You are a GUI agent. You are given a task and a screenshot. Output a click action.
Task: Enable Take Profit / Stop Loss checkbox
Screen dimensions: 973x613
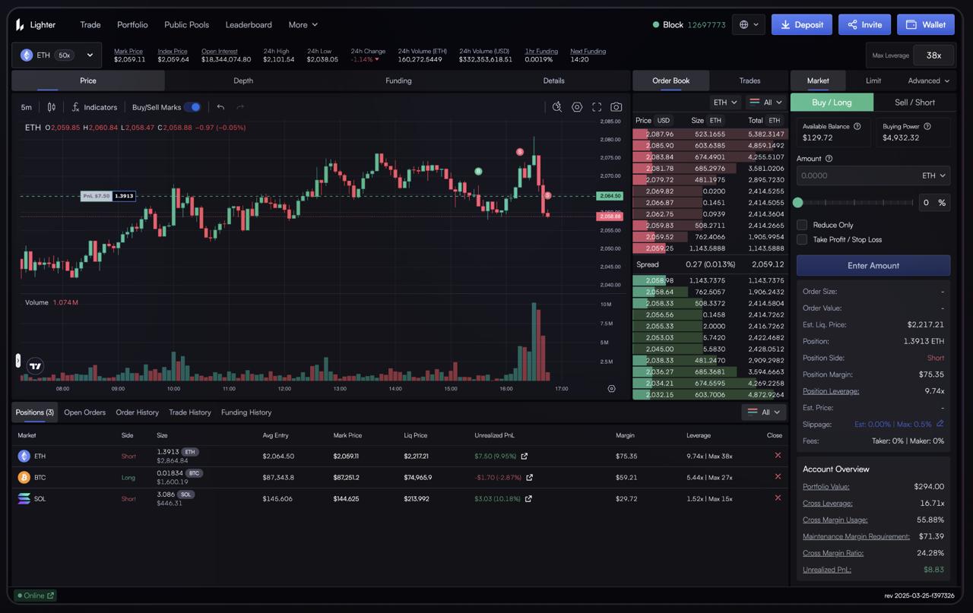[x=801, y=239]
